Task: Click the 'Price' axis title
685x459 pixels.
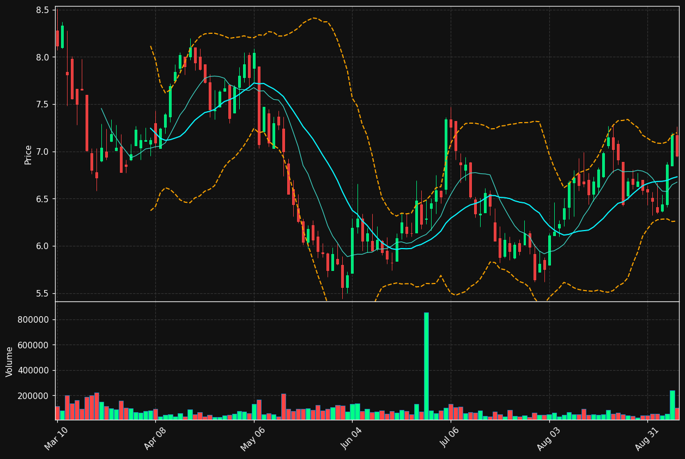Action: pos(28,154)
